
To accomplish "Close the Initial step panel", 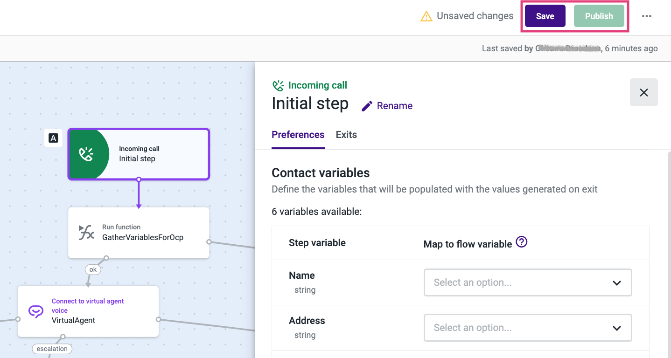I will tap(643, 92).
